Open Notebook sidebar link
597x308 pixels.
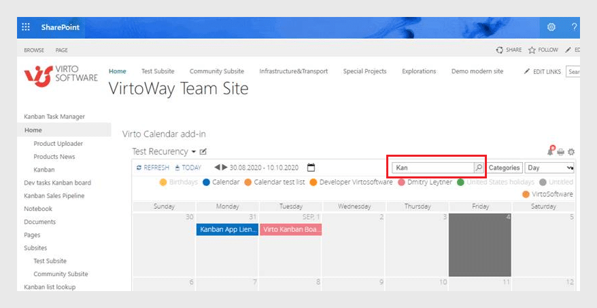pyautogui.click(x=38, y=208)
